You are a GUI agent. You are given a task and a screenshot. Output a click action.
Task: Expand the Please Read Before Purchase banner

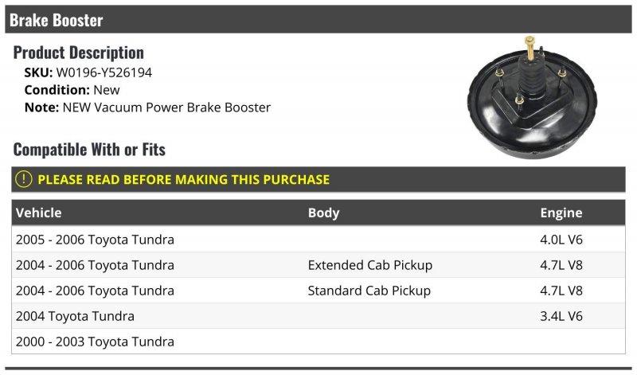tap(183, 180)
